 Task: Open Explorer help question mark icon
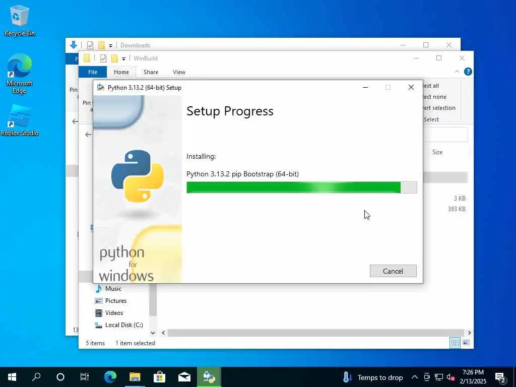pyautogui.click(x=468, y=72)
